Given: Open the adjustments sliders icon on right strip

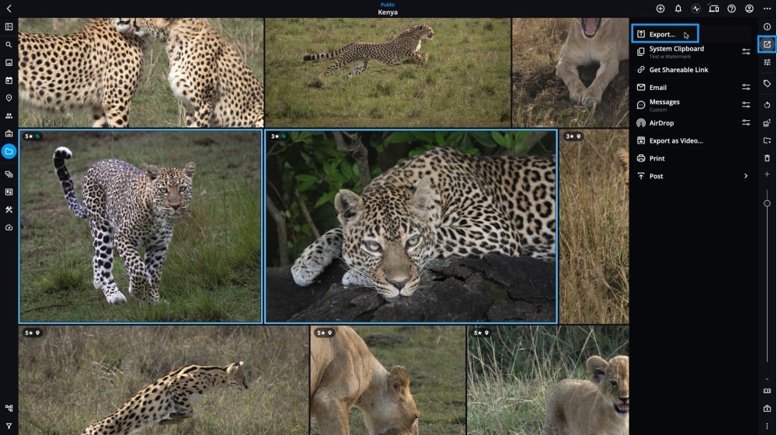Looking at the screenshot, I should 767,62.
